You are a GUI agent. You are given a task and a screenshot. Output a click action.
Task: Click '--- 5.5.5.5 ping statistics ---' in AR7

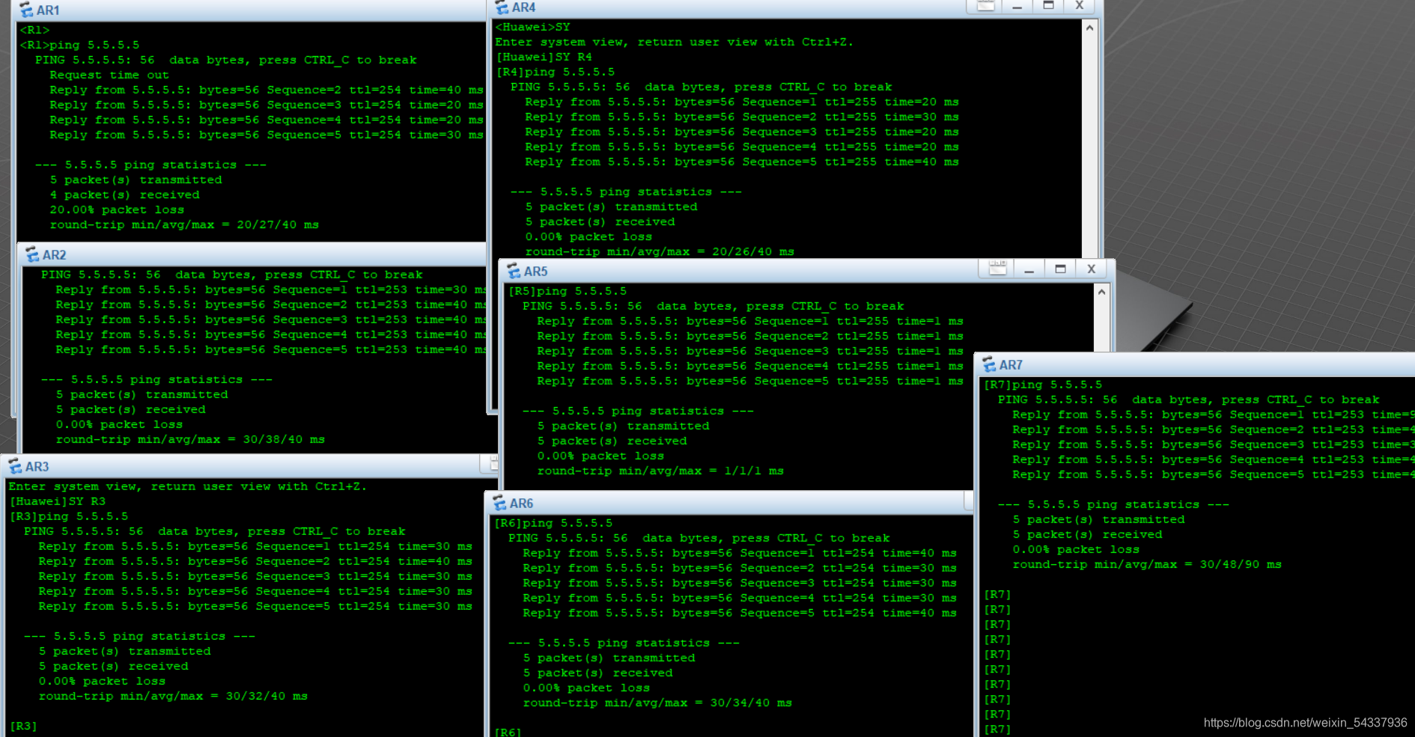pos(1113,504)
